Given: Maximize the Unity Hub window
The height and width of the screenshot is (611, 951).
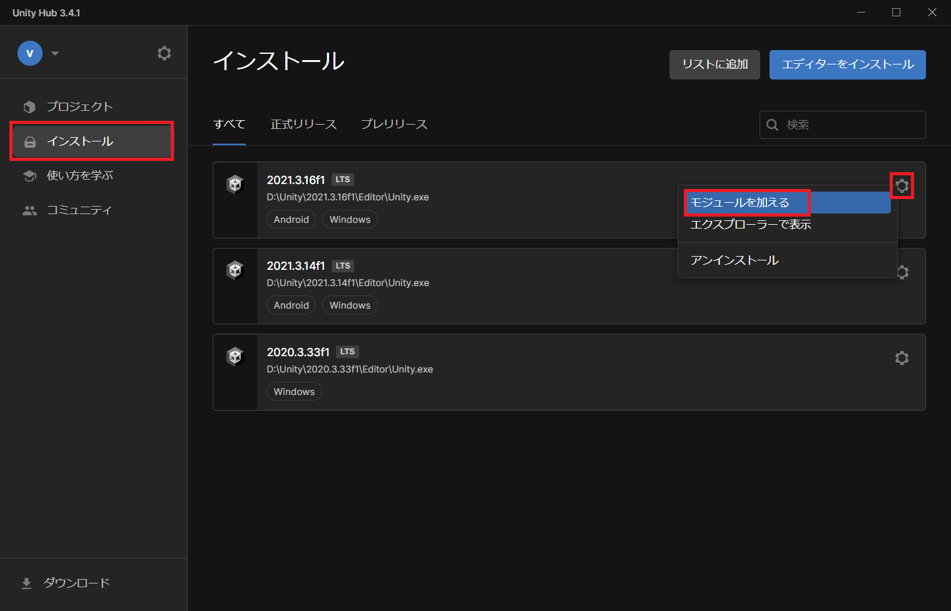Looking at the screenshot, I should click(896, 13).
